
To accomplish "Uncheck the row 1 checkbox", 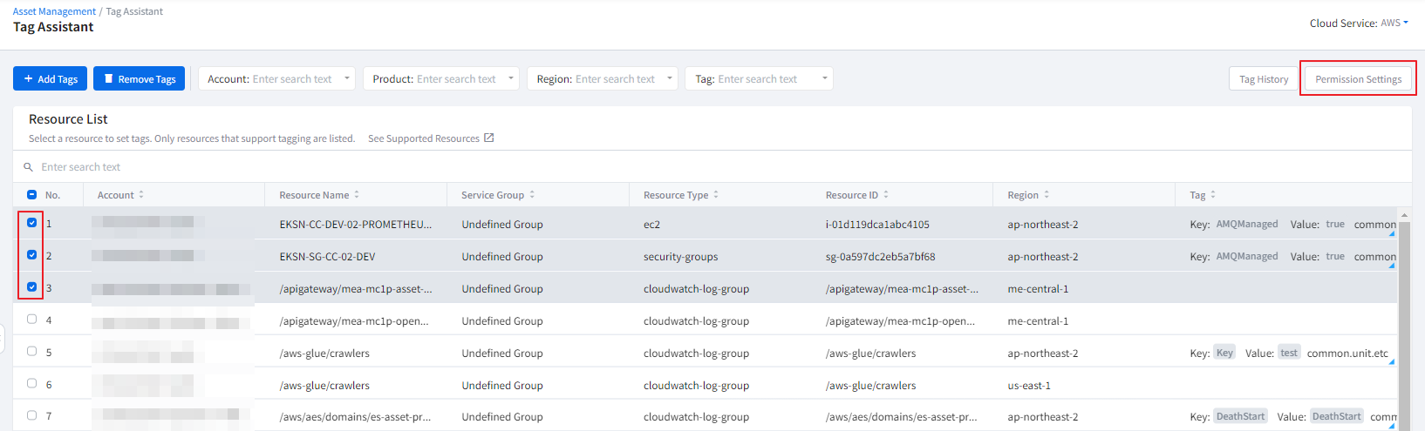I will pyautogui.click(x=32, y=223).
